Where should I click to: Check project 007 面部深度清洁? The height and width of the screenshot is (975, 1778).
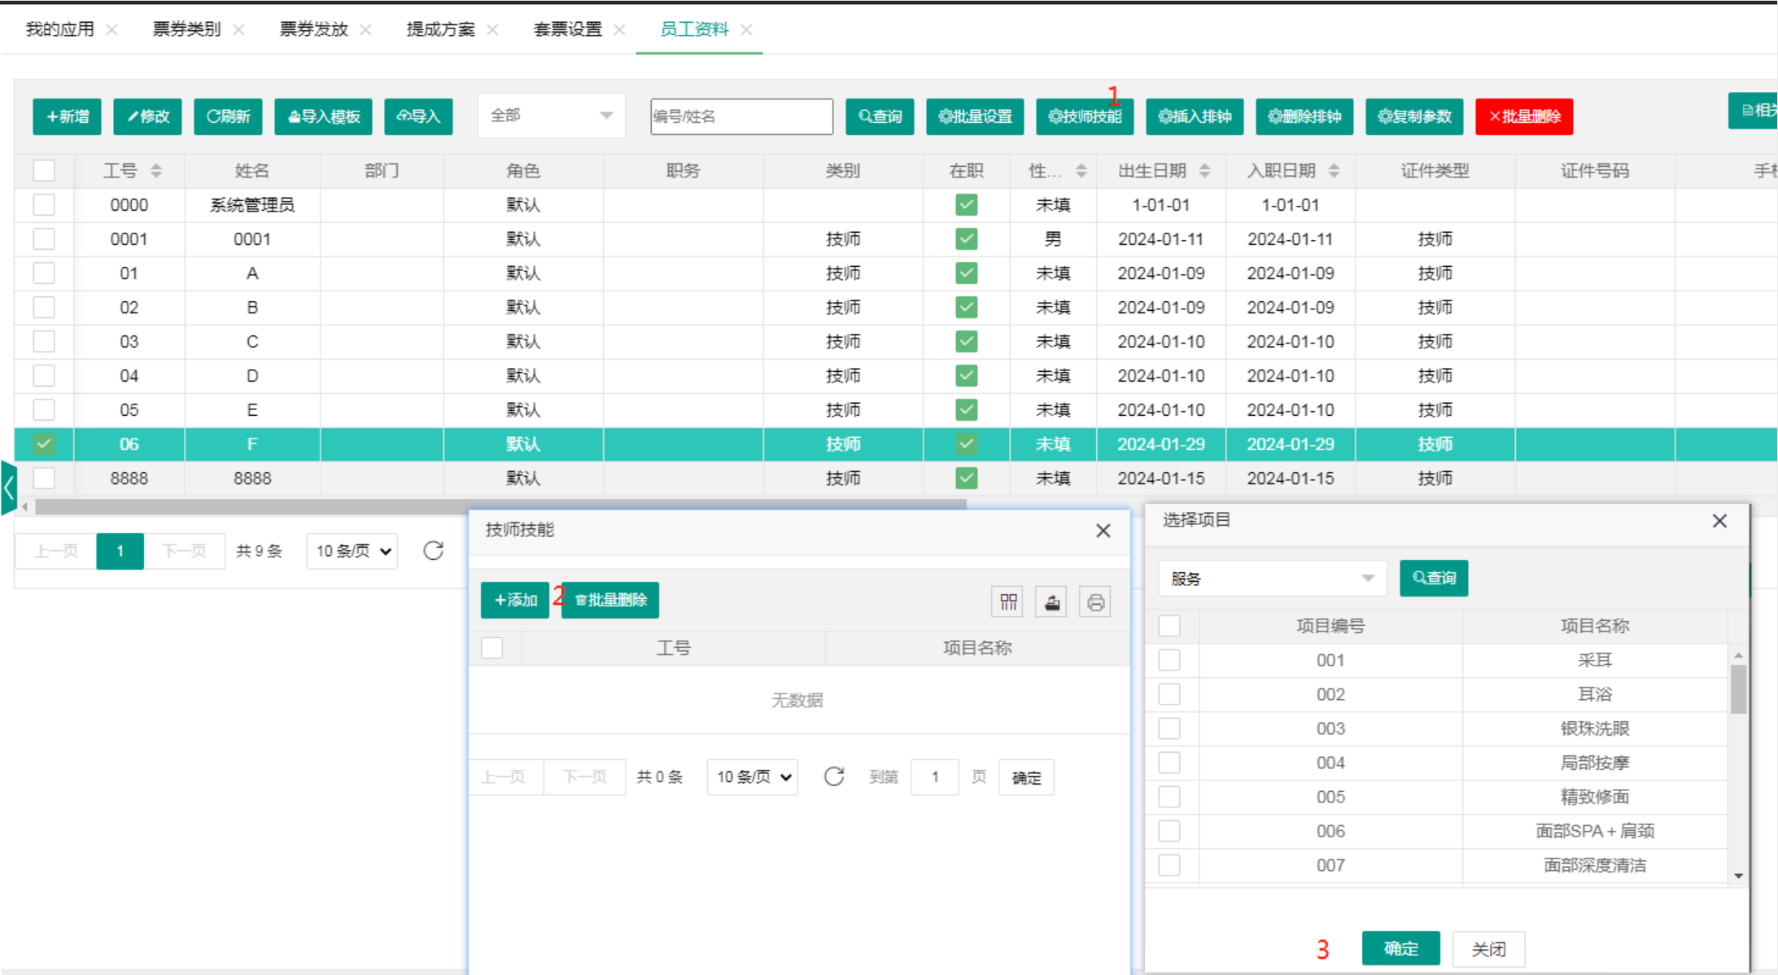tap(1169, 865)
